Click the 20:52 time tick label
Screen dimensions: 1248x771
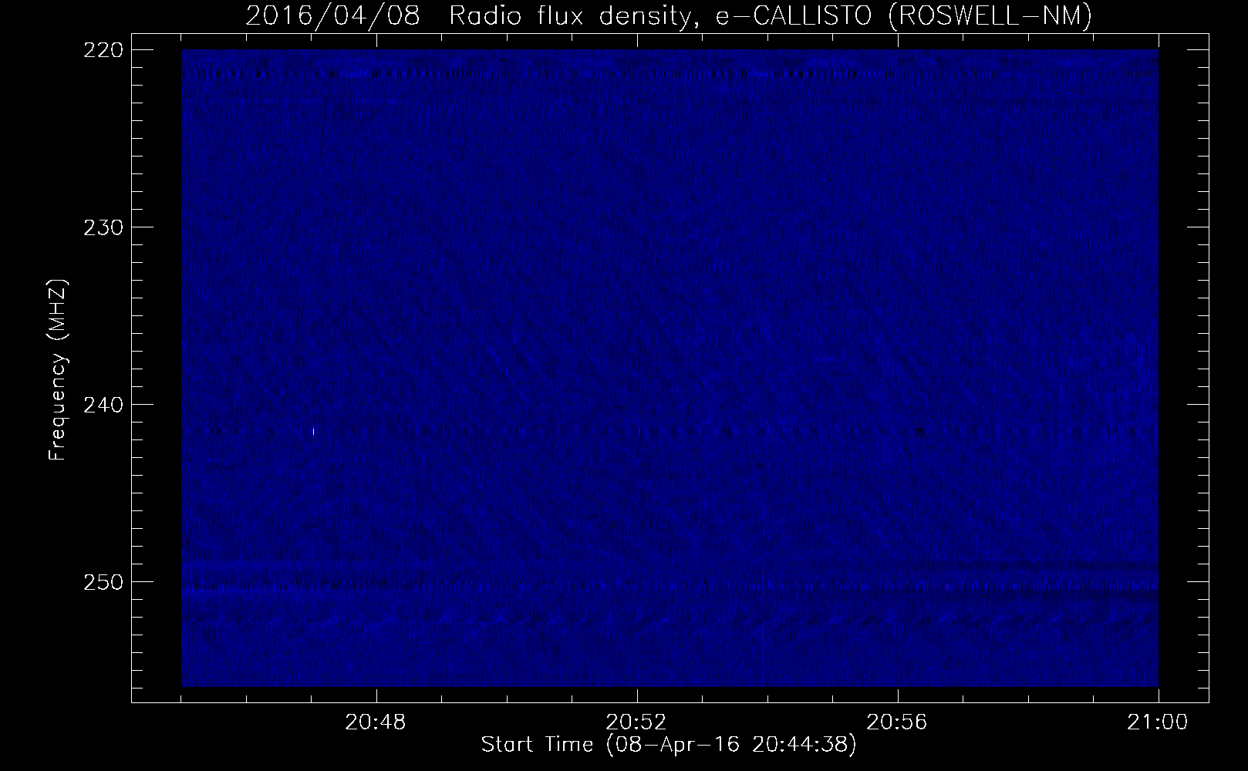tap(637, 722)
